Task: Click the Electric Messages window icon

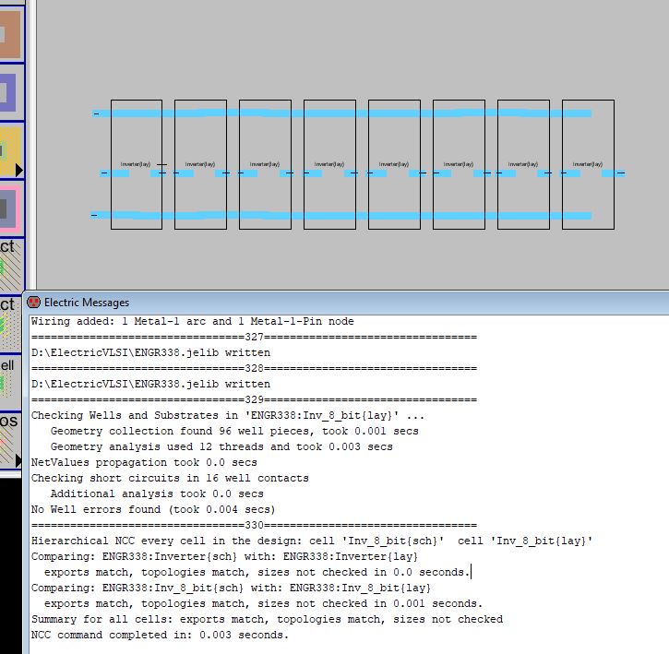Action: (x=35, y=303)
